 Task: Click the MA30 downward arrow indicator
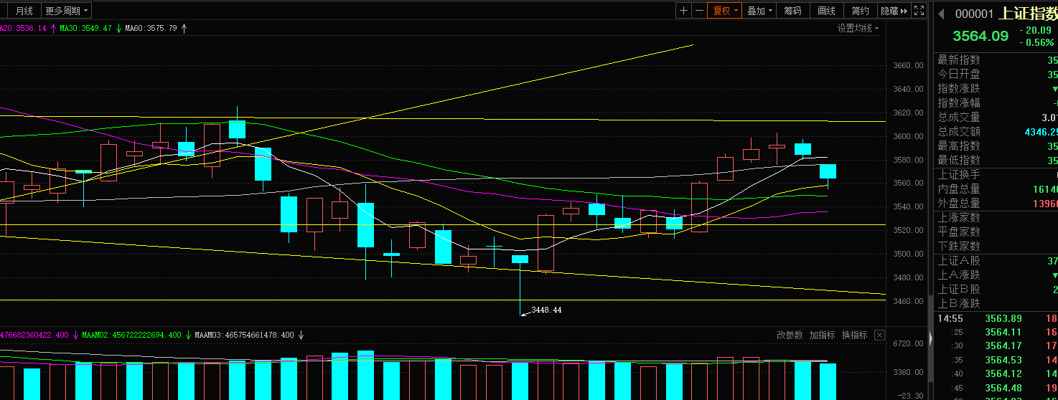118,29
